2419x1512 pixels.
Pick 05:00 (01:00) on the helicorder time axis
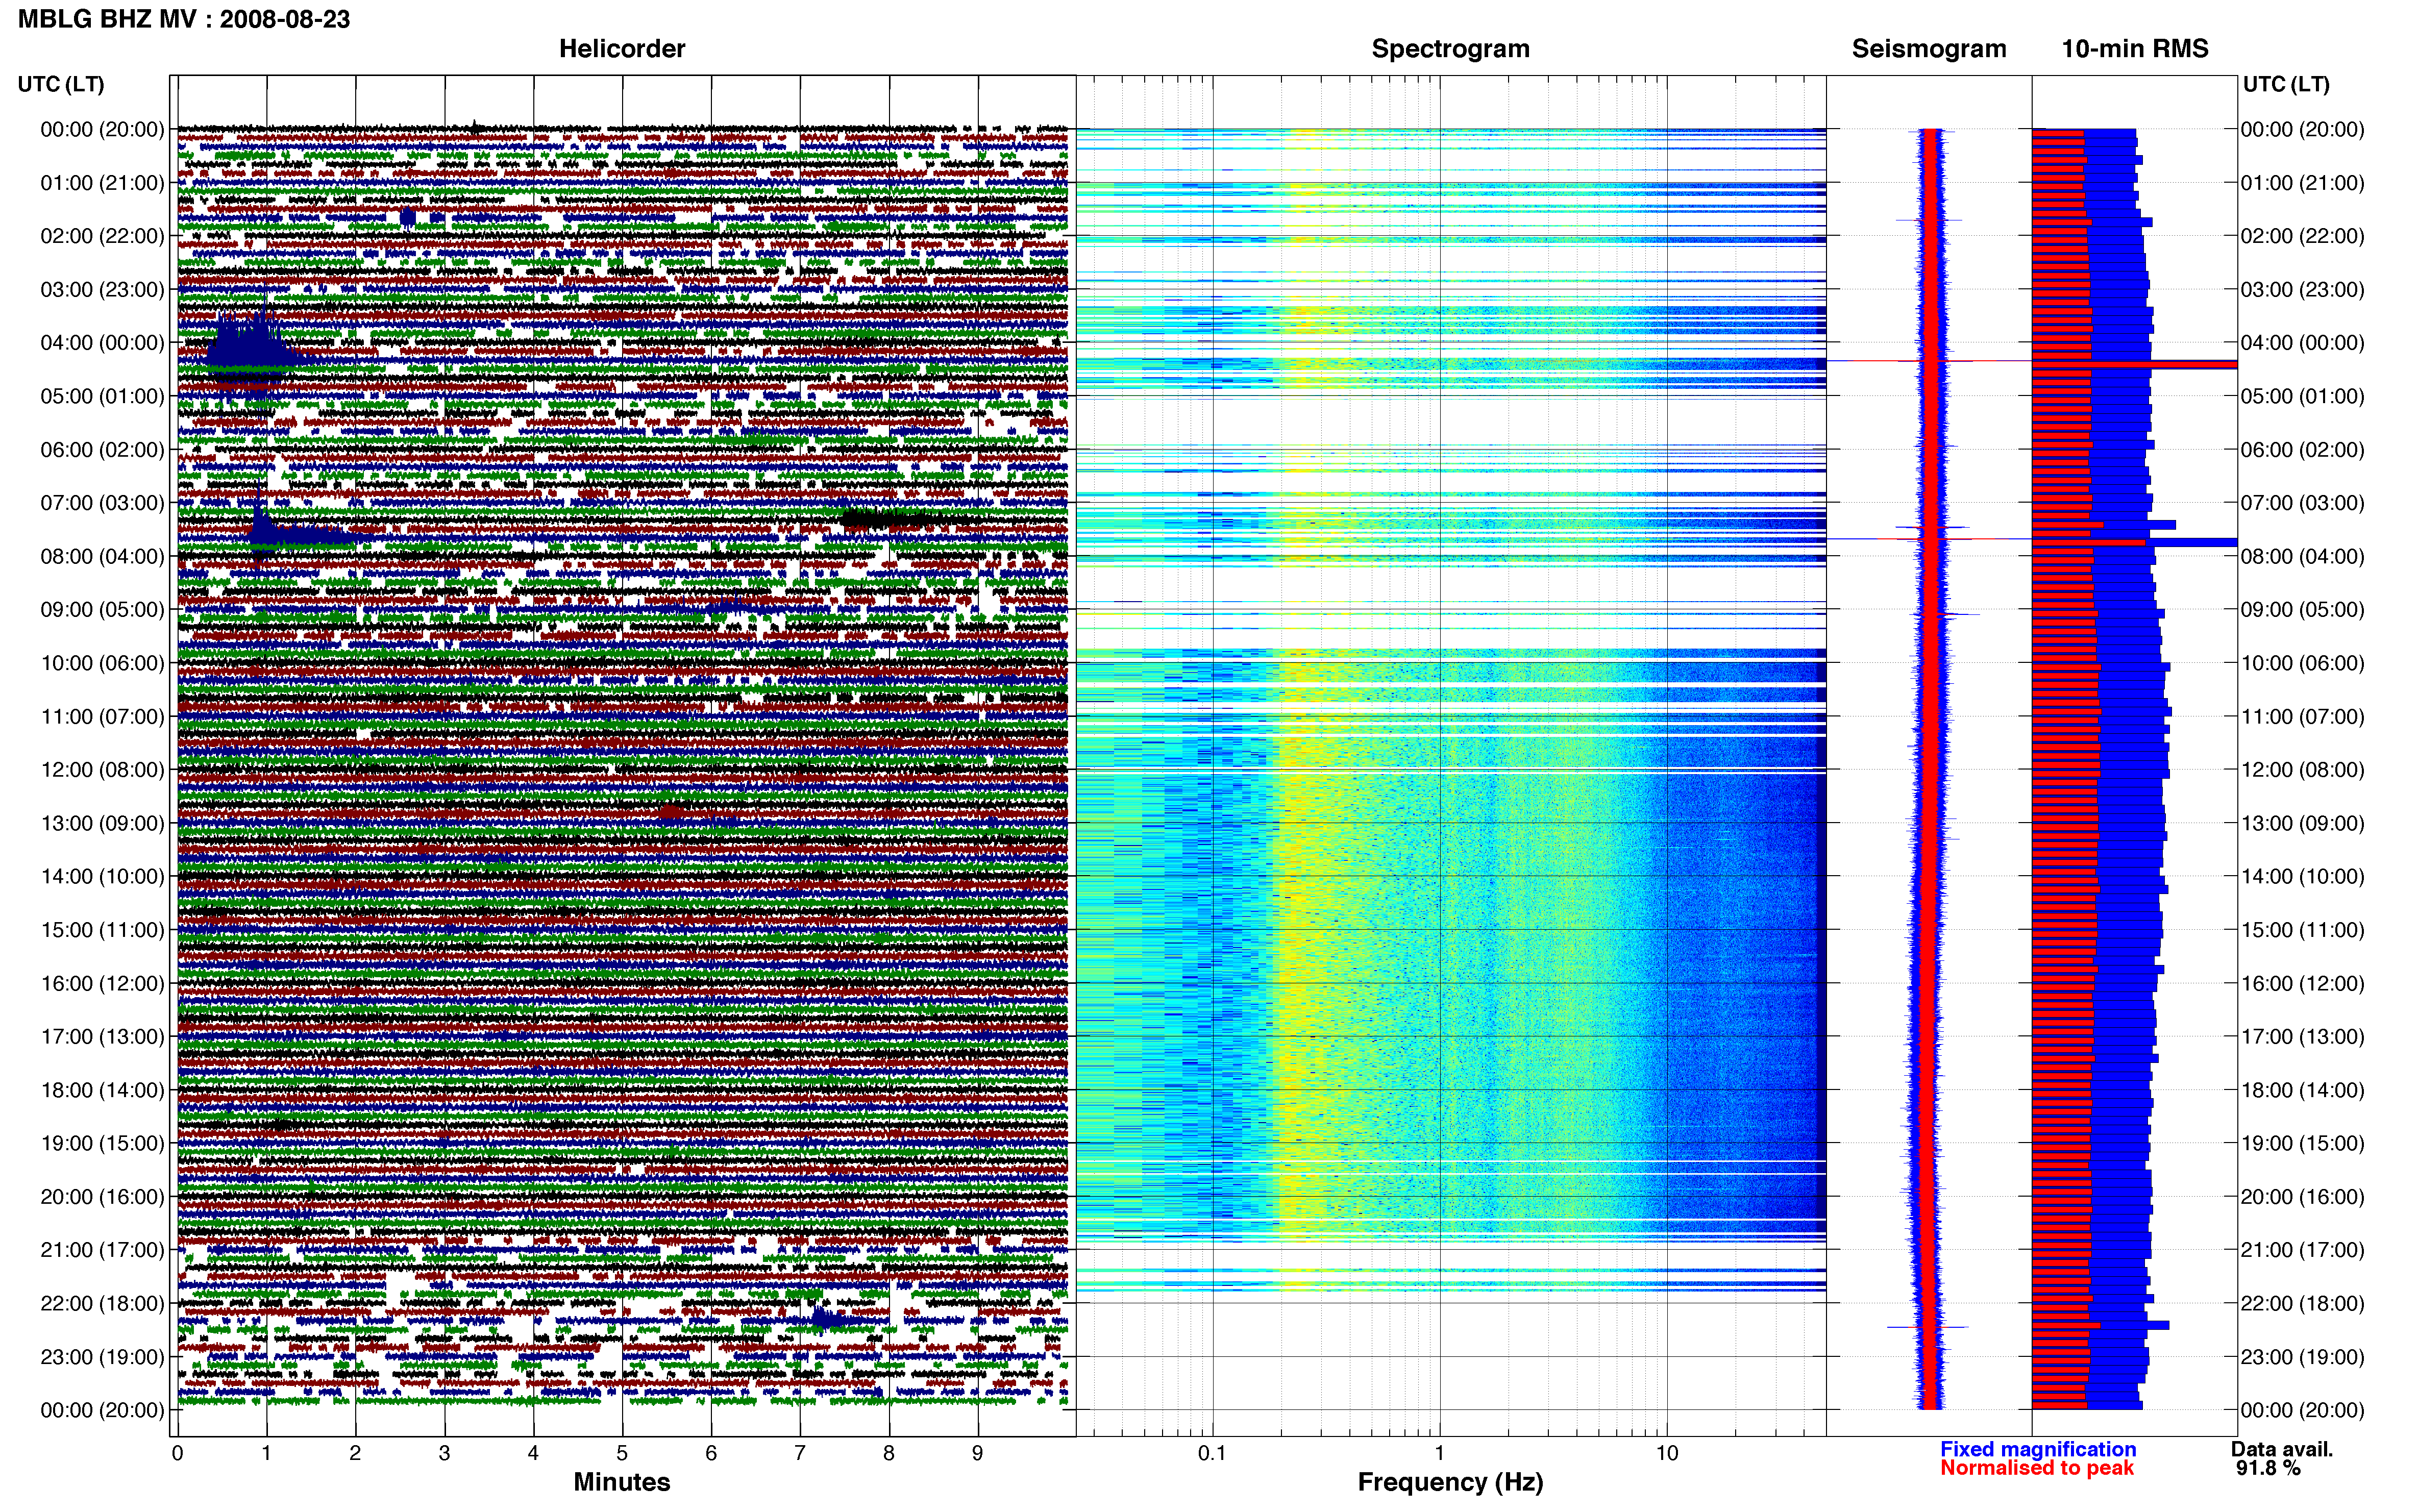pos(102,396)
